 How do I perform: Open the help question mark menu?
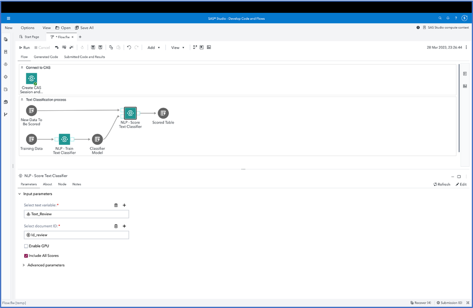pyautogui.click(x=456, y=18)
